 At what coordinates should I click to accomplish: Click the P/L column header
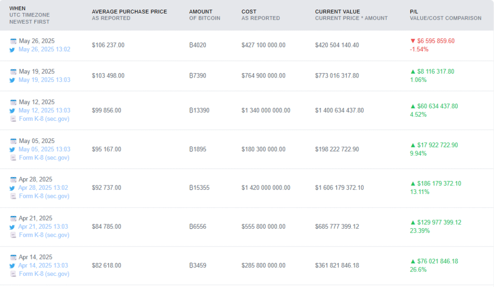point(413,12)
